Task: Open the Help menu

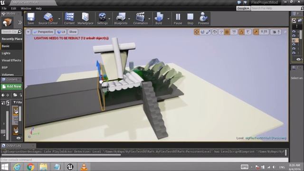Action: (38, 9)
